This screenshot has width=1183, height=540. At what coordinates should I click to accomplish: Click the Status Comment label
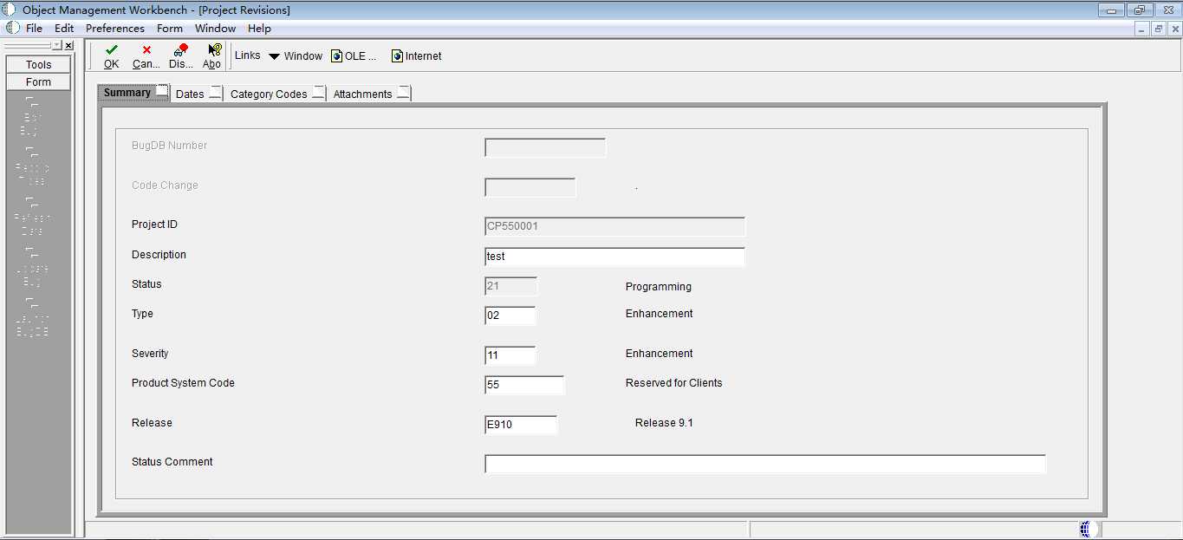pos(172,462)
